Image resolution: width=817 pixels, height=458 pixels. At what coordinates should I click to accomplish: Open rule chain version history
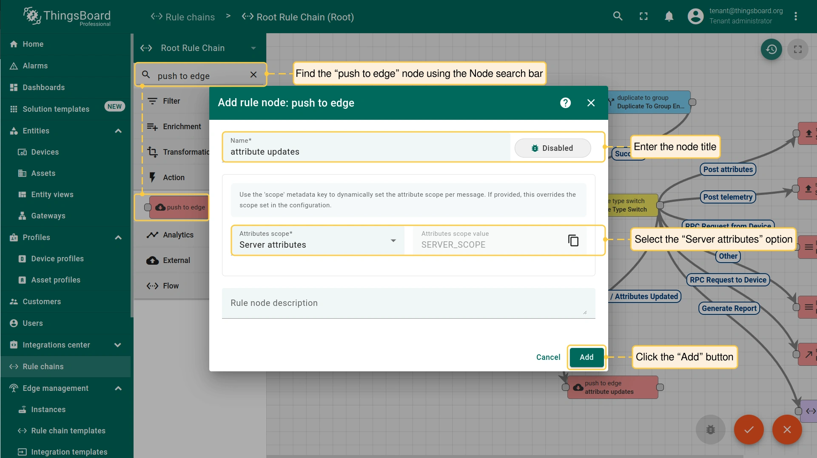pyautogui.click(x=771, y=49)
